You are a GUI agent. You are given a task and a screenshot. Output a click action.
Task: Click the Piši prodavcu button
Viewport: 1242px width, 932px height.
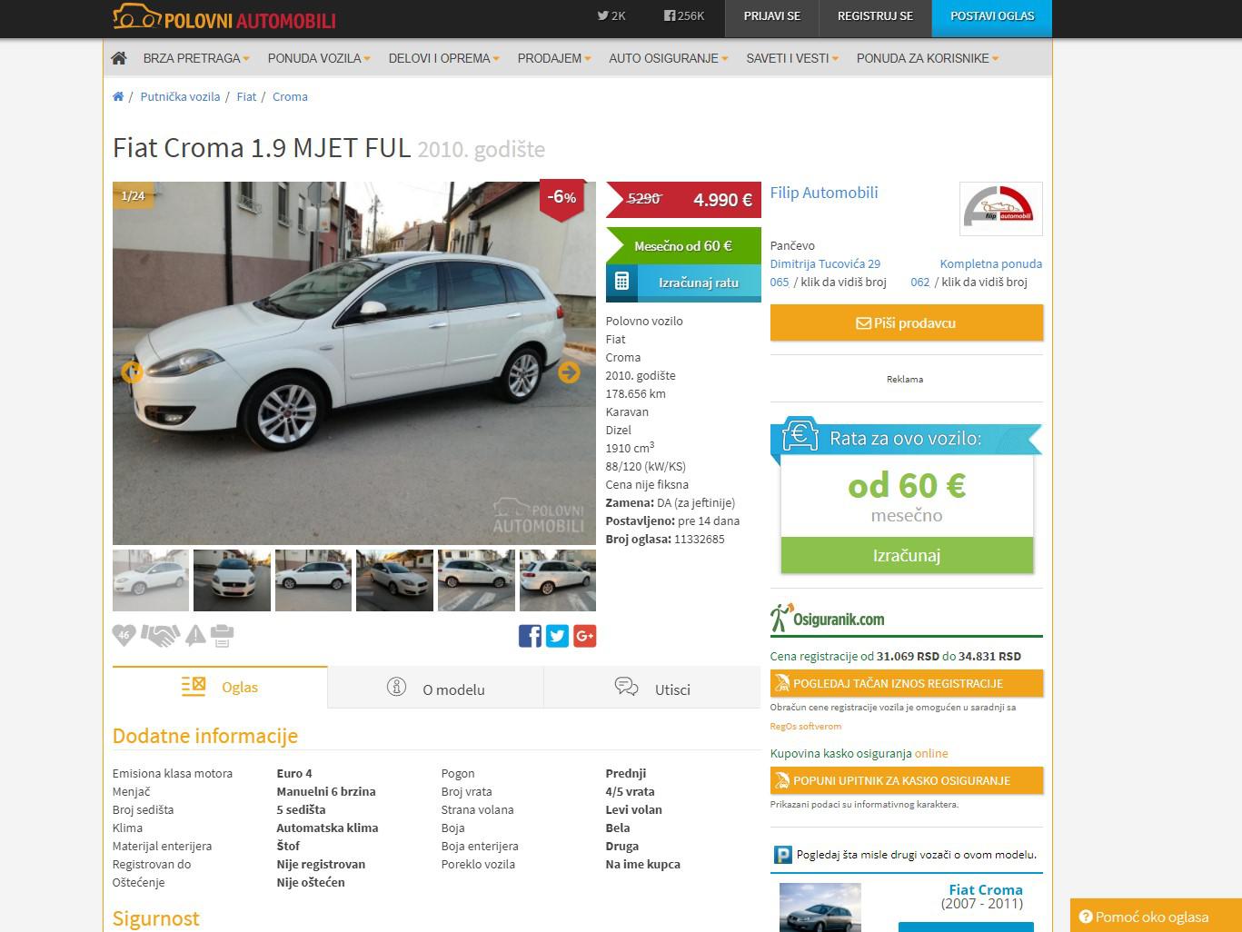pyautogui.click(x=907, y=322)
